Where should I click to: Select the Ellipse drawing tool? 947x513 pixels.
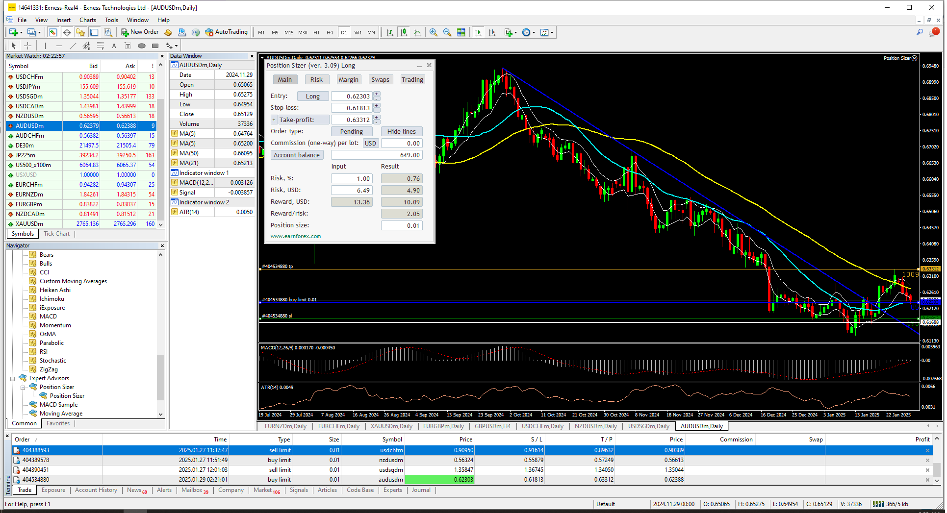point(142,46)
